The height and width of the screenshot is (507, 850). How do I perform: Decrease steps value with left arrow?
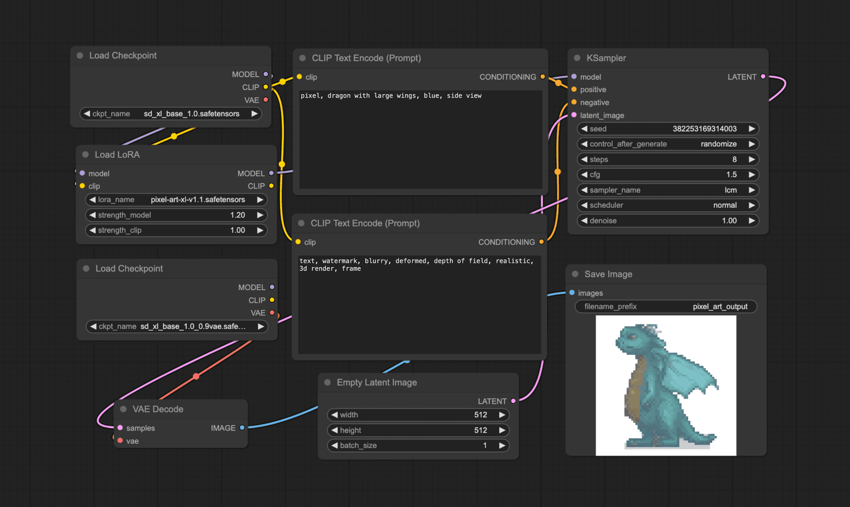click(x=584, y=159)
